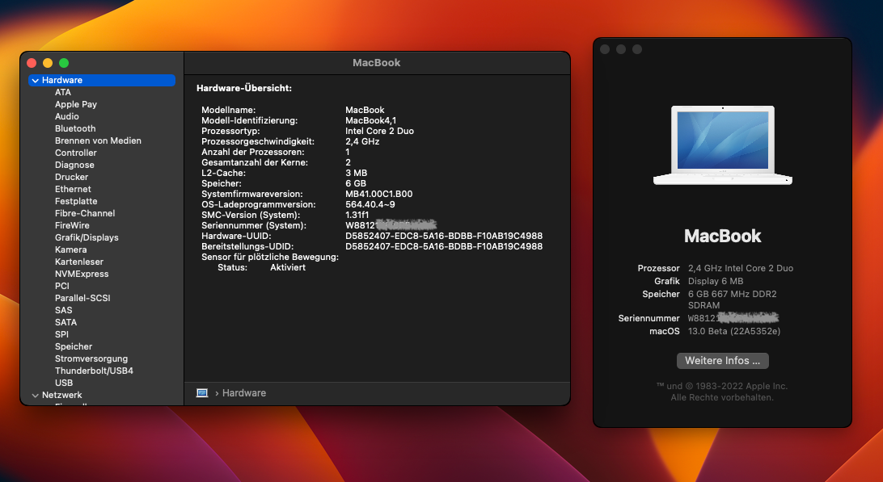
Task: Minimize the System Information window
Action: (x=48, y=63)
